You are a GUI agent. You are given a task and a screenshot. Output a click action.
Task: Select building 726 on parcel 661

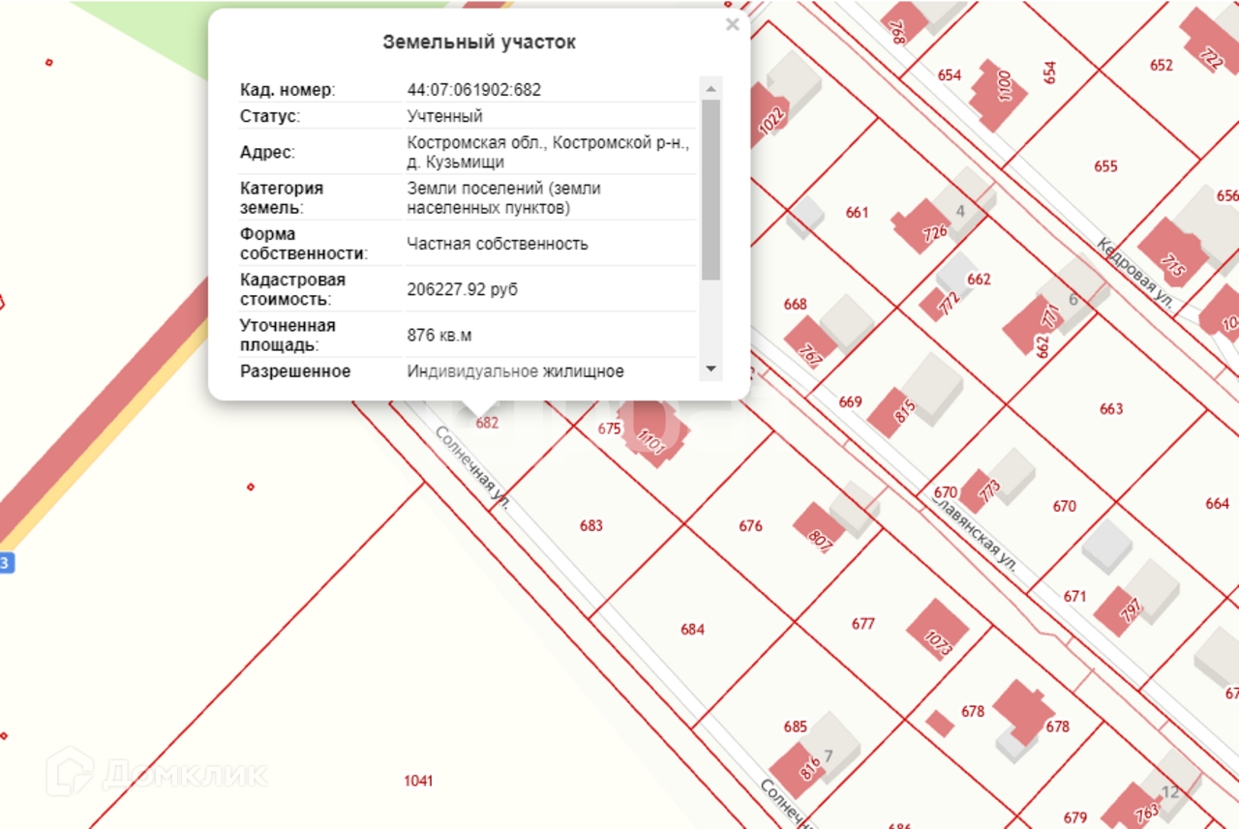(x=924, y=227)
